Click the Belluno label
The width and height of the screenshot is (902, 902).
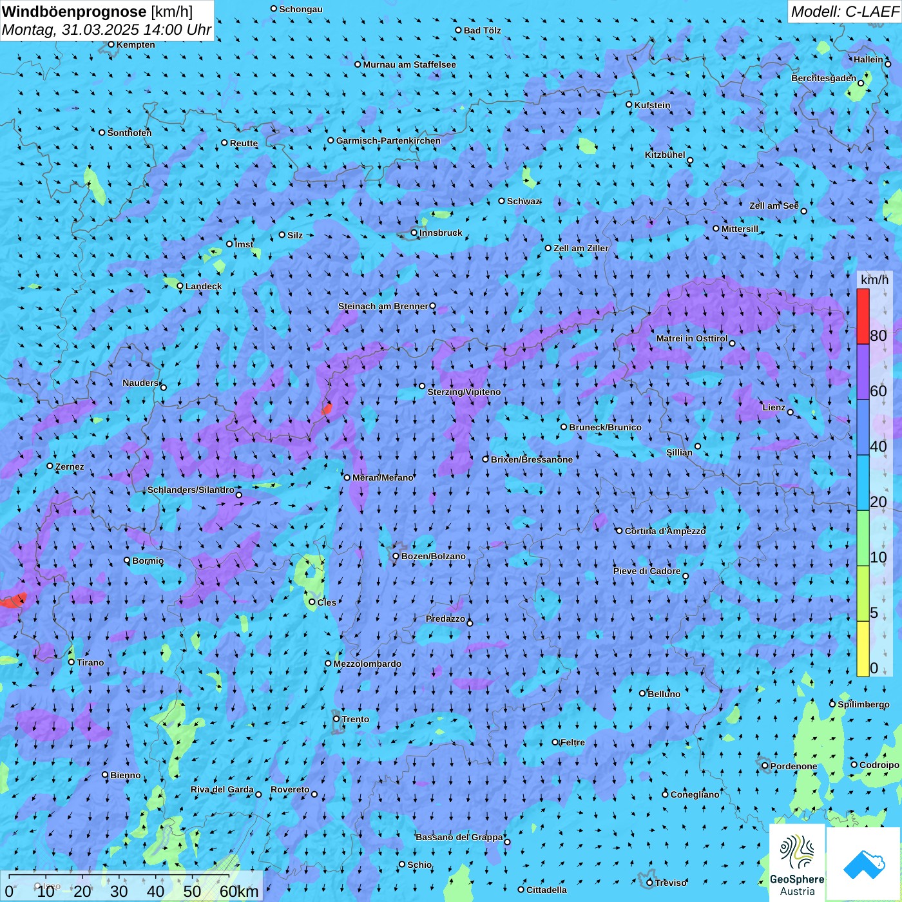point(664,694)
